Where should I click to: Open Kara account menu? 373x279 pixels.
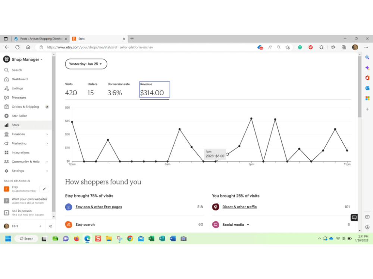[x=23, y=226]
